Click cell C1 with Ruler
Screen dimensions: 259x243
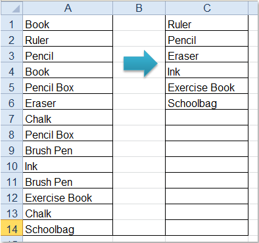click(x=206, y=23)
